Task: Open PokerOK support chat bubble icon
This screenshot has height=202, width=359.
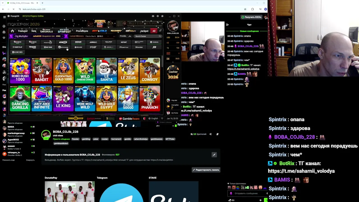Action: click(x=162, y=16)
